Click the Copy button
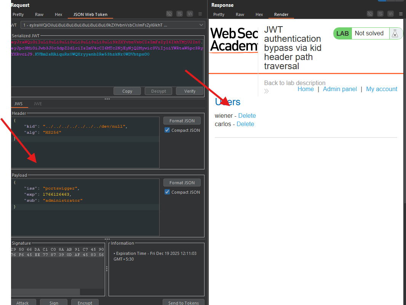Screen dimensions: 406x305 pos(127,91)
